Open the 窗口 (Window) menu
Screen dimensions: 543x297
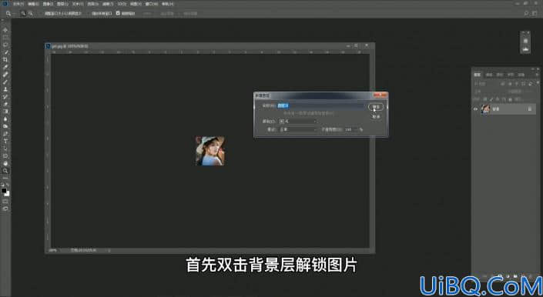[x=151, y=4]
